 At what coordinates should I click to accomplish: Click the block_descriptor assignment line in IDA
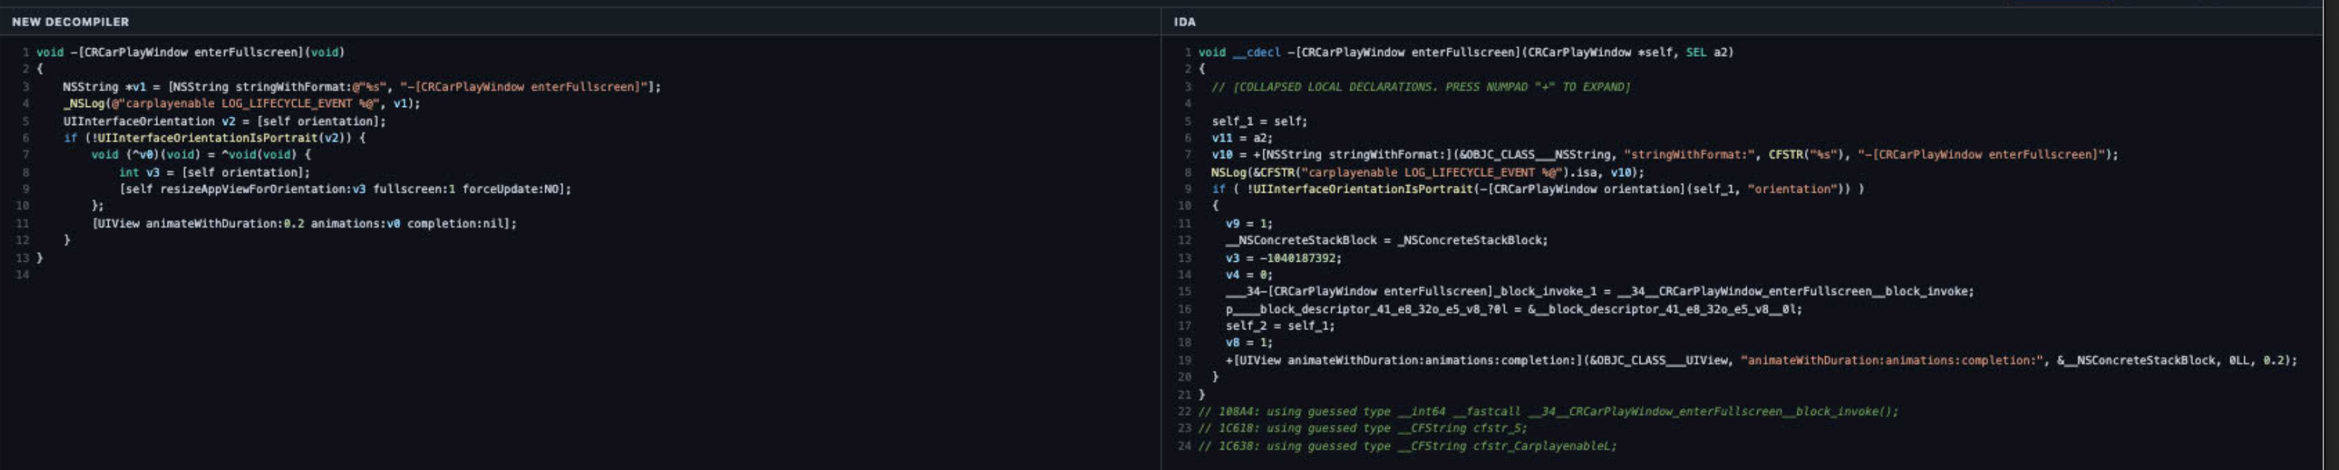[1514, 309]
